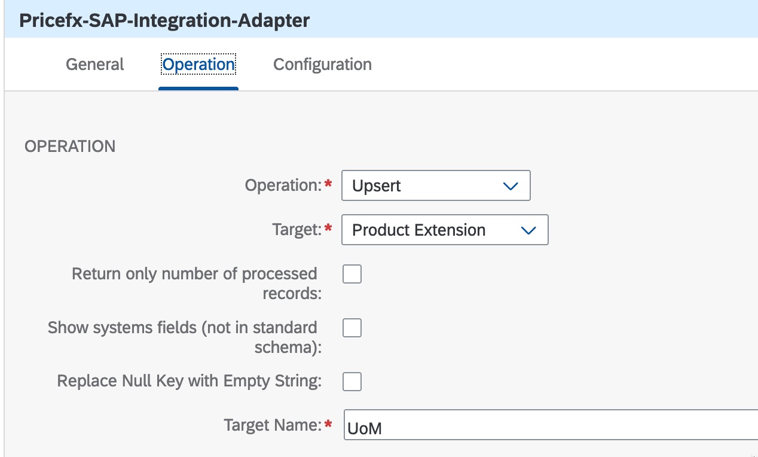Tick the Show systems fields checkbox

click(x=352, y=328)
